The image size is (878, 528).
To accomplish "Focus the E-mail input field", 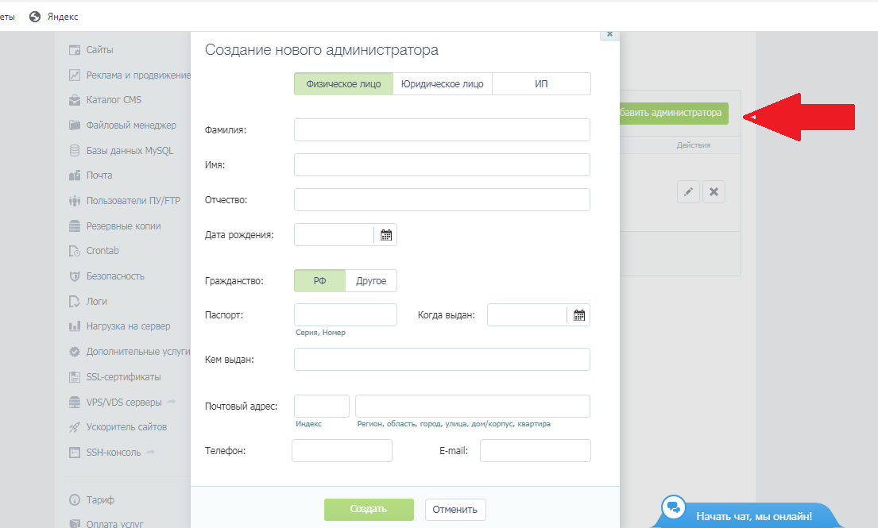I will [535, 451].
